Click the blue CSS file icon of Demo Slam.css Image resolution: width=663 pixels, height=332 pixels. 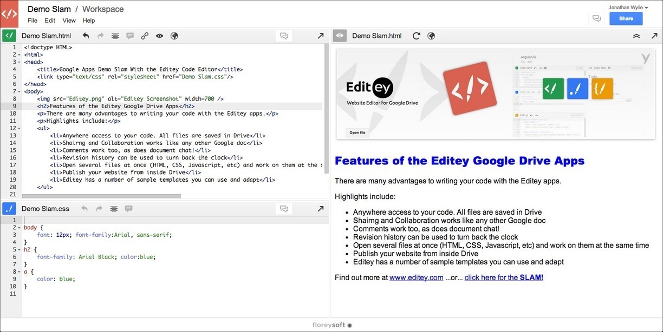point(9,208)
